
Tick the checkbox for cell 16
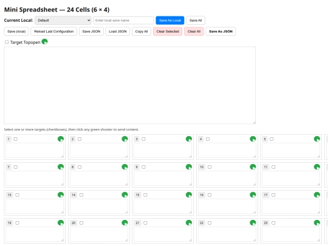(x=210, y=195)
